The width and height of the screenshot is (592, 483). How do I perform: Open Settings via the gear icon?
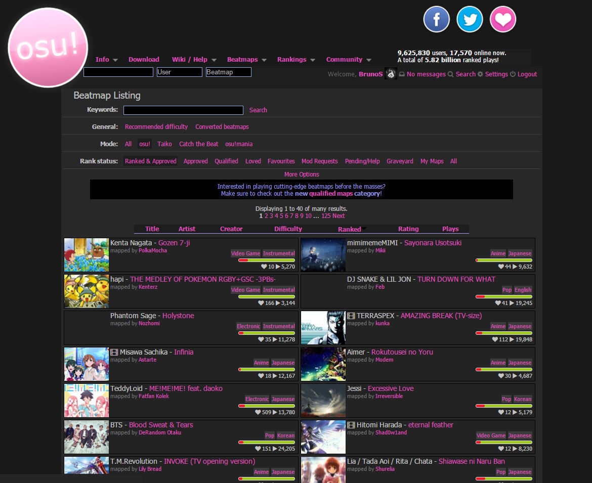480,74
